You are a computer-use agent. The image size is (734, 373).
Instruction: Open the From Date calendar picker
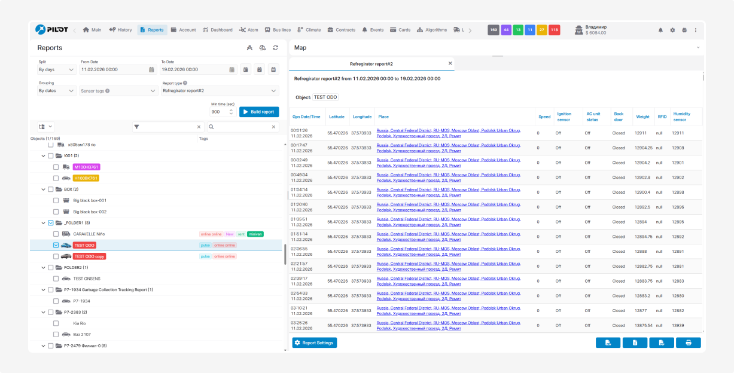tap(151, 70)
